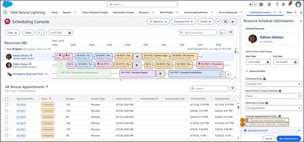Open the Service Appointments tab

tap(196, 12)
